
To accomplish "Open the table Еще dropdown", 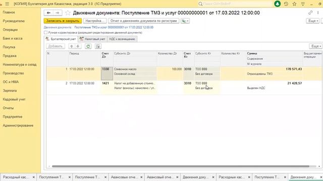I will coord(316,46).
